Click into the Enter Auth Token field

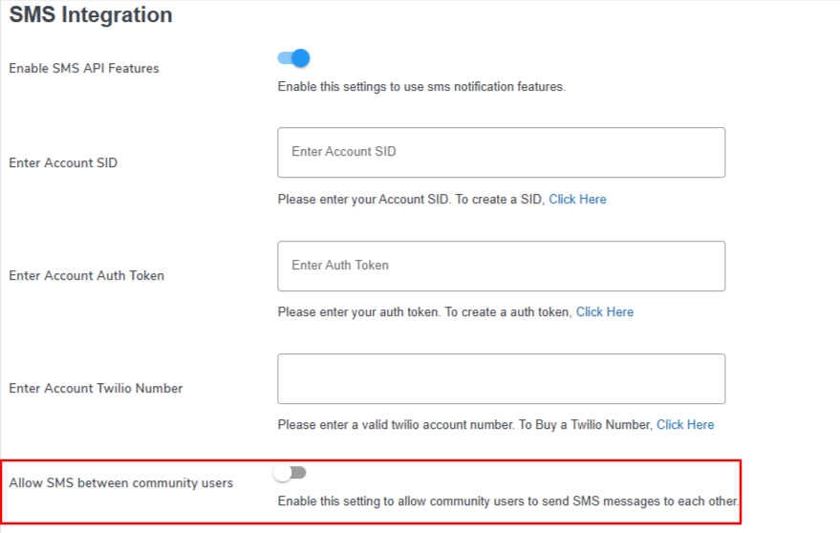click(x=501, y=266)
